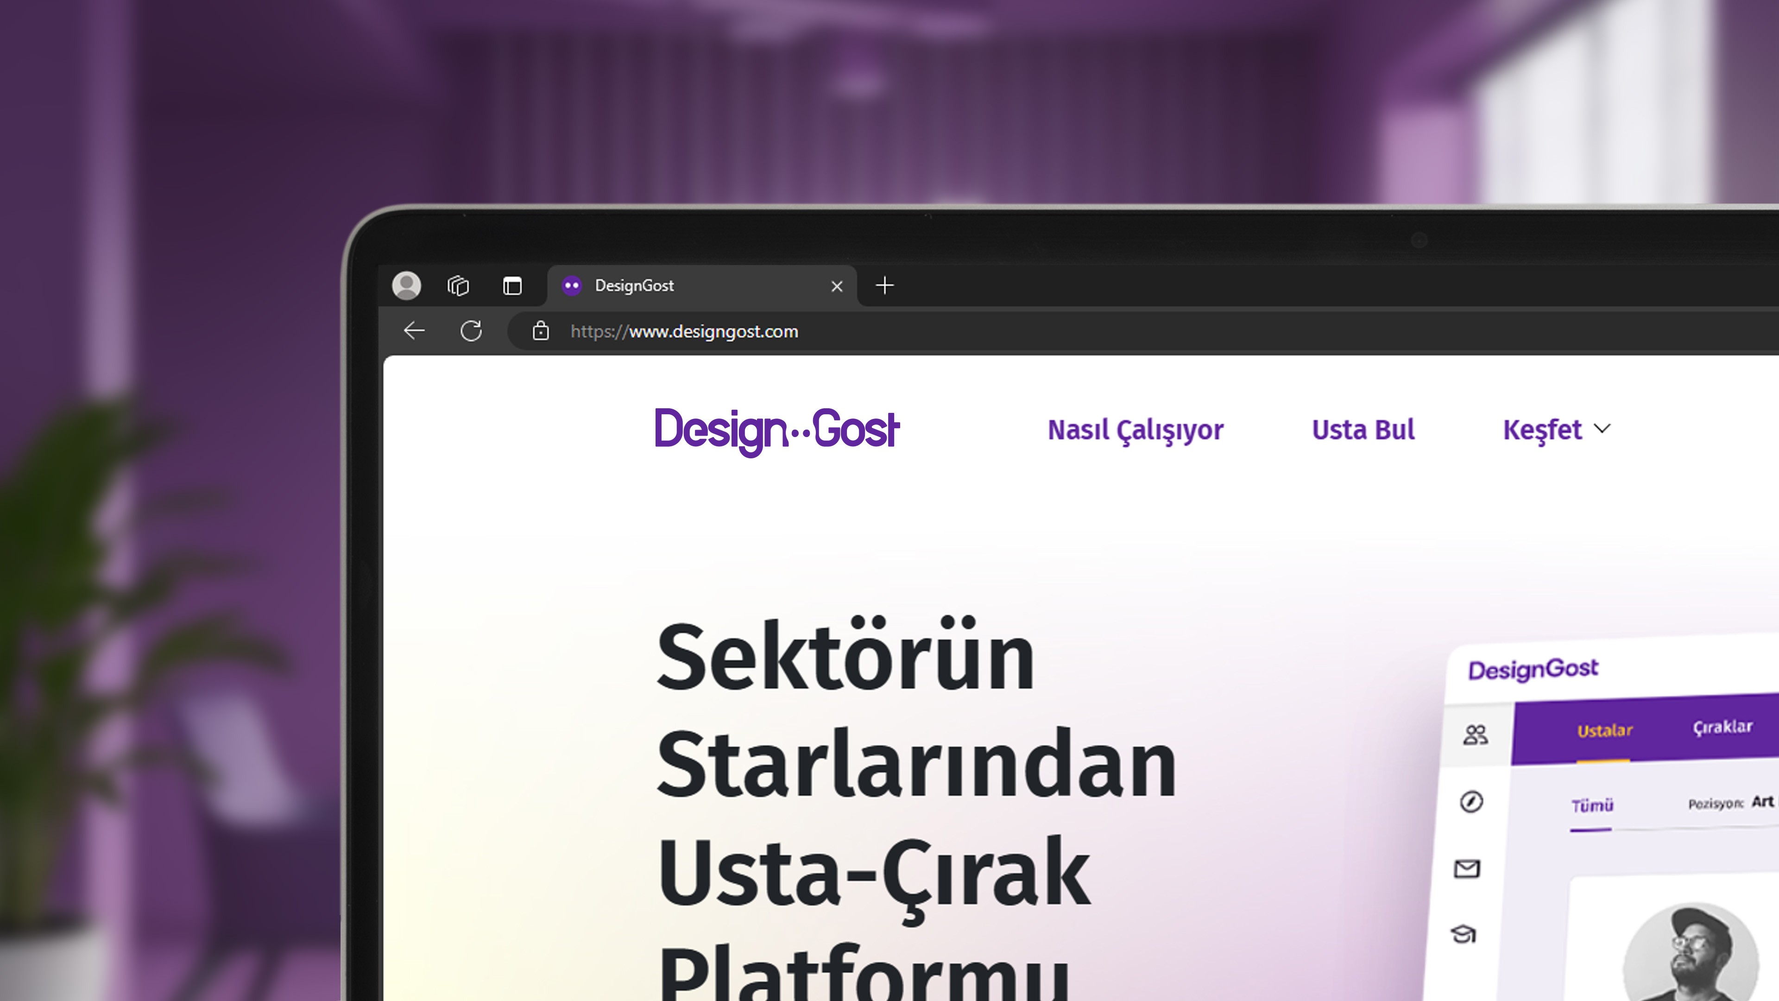Viewport: 1779px width, 1001px height.
Task: Select the Tümü filter tab
Action: pyautogui.click(x=1592, y=805)
